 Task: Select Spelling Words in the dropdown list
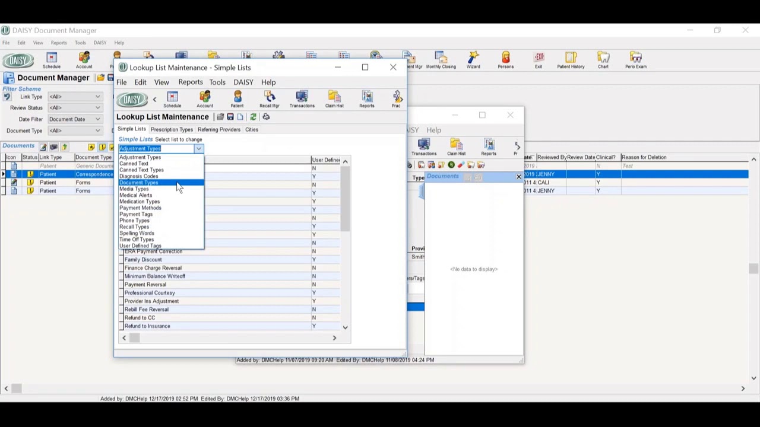pos(160,233)
